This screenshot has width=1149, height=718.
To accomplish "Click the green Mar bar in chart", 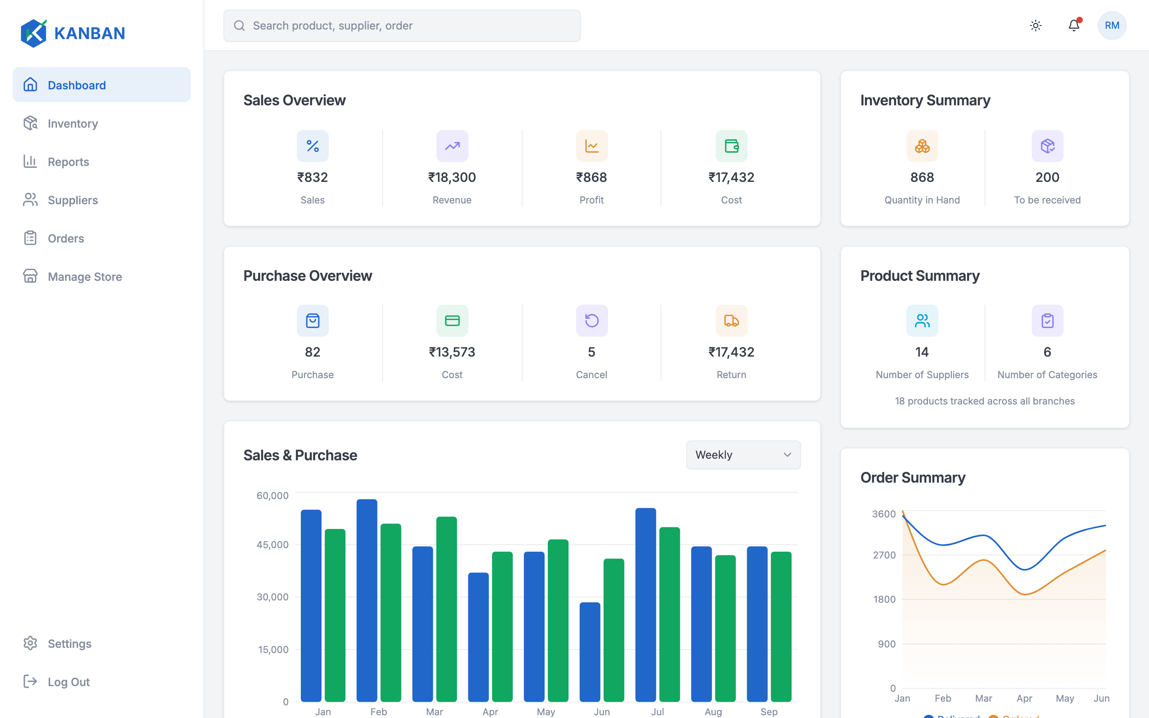I will coord(446,609).
